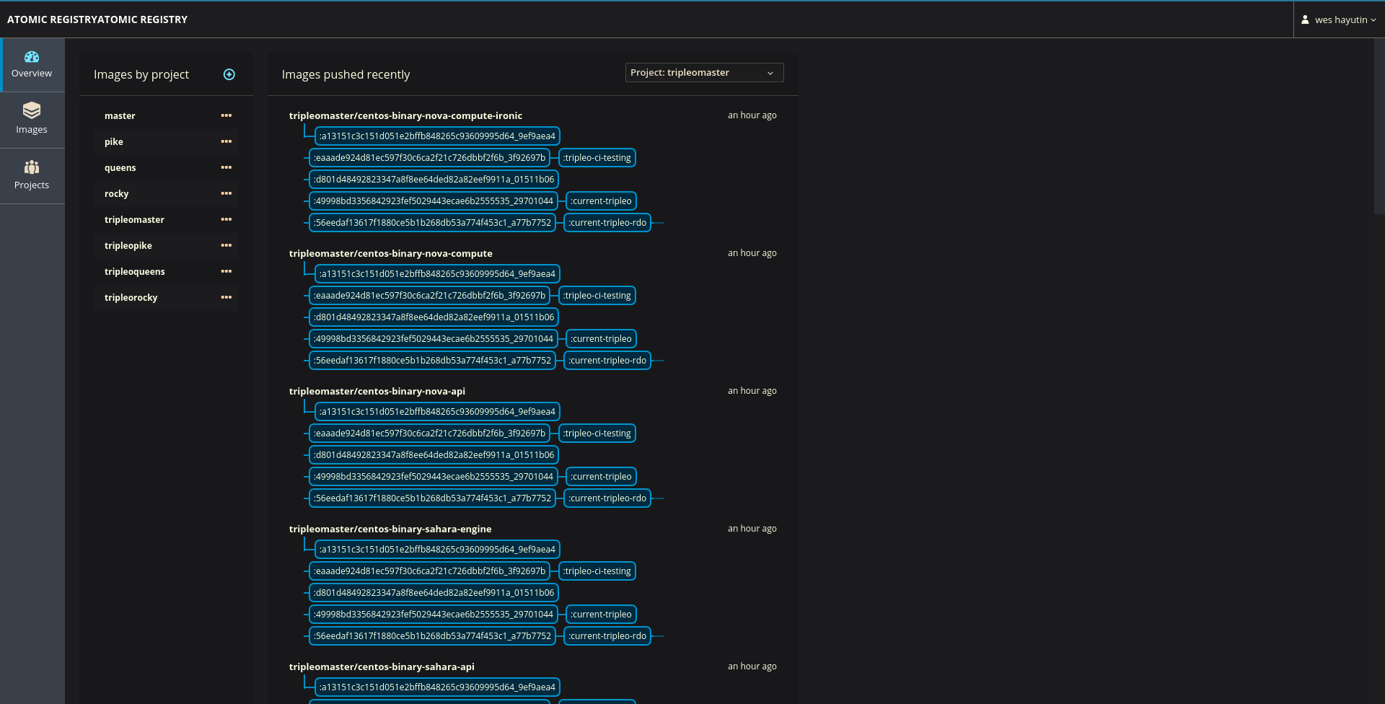1385x704 pixels.
Task: Click a13151c3 tag under nova-compute-ironic
Action: pos(437,136)
